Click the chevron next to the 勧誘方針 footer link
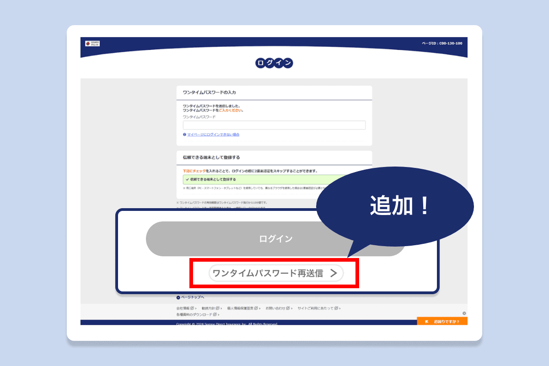 (x=221, y=308)
